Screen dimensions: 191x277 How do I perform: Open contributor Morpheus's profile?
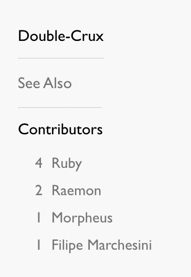click(x=82, y=218)
